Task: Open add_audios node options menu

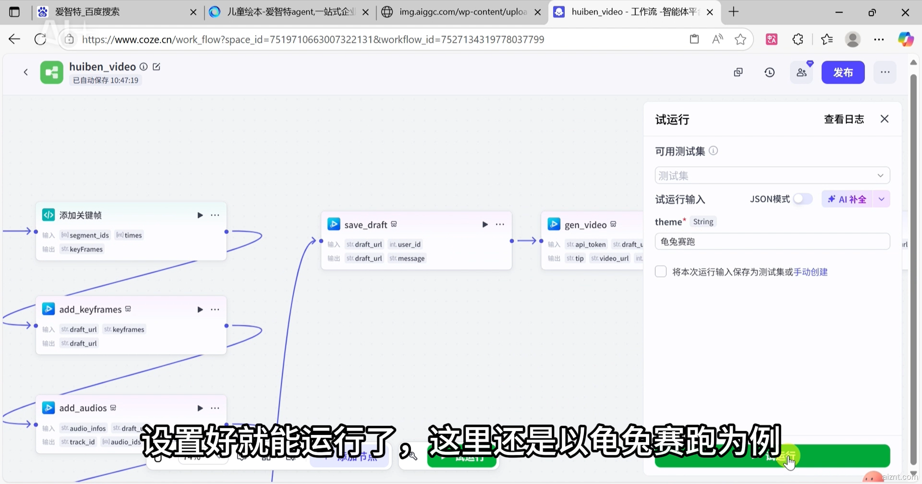Action: (x=215, y=408)
